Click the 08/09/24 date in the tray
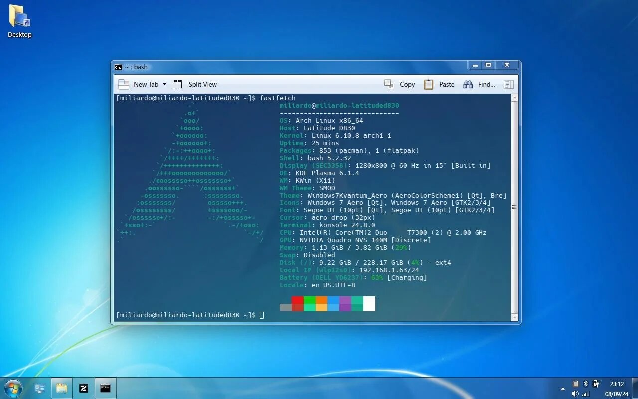The image size is (638, 399). 617,394
